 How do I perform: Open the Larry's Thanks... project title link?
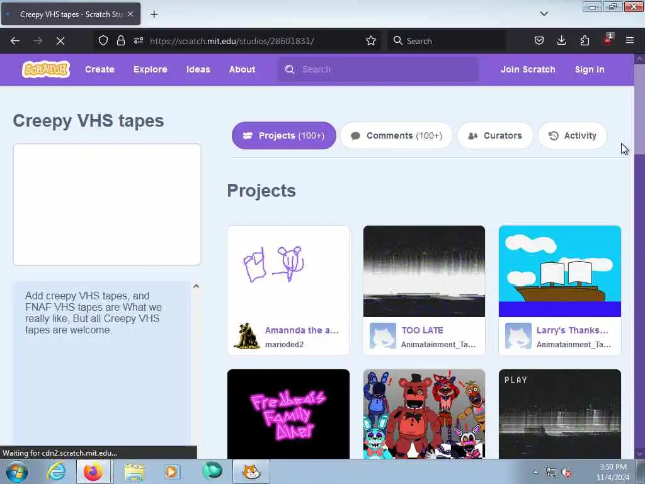572,330
